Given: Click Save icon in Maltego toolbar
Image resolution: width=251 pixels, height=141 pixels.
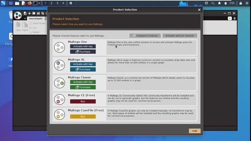Looking at the screenshot, I should [x=38, y=13].
